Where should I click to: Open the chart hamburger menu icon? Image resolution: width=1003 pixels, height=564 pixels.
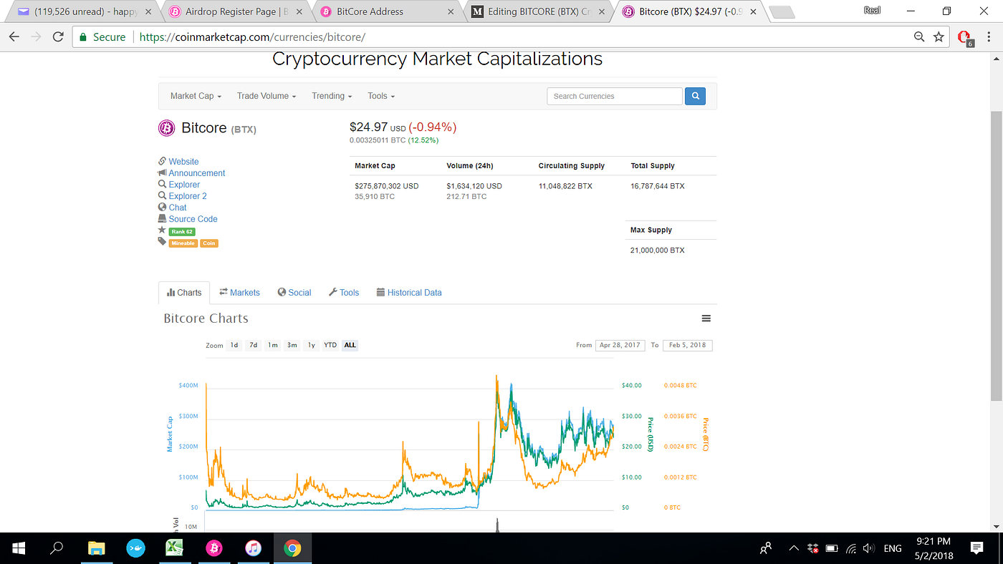pos(706,319)
